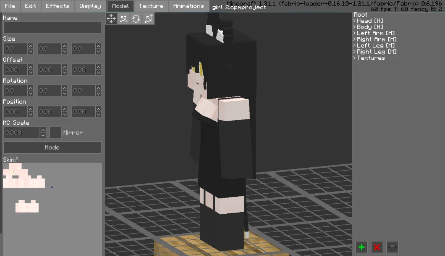The width and height of the screenshot is (445, 256).
Task: Switch to the Animations tab
Action: [189, 6]
